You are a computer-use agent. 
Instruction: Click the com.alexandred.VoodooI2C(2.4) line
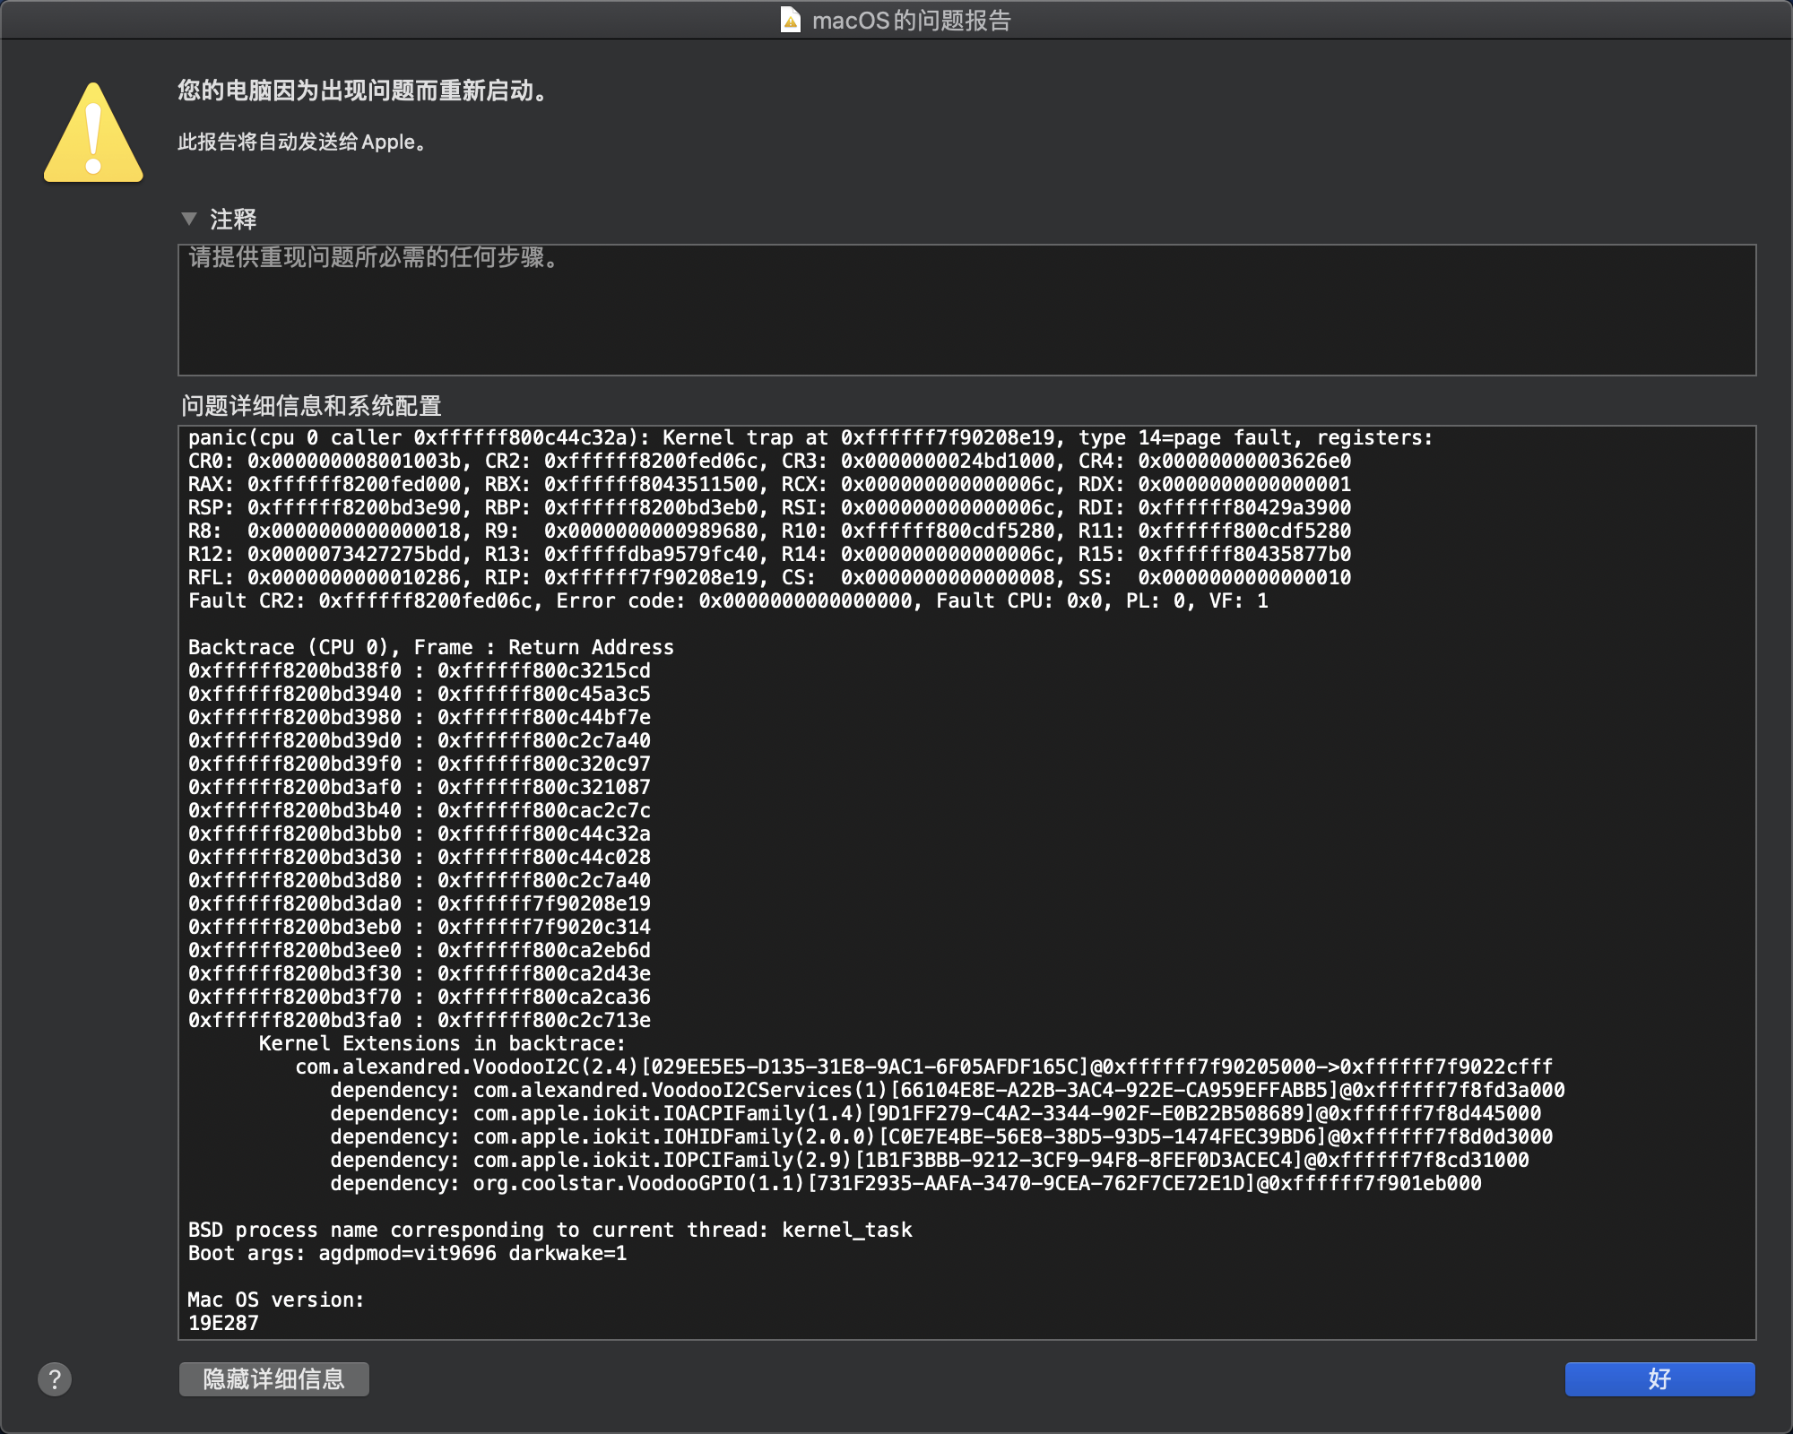pos(924,1067)
